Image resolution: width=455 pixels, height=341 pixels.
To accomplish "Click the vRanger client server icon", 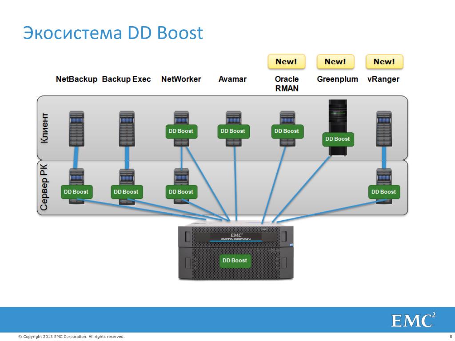I will pos(384,129).
